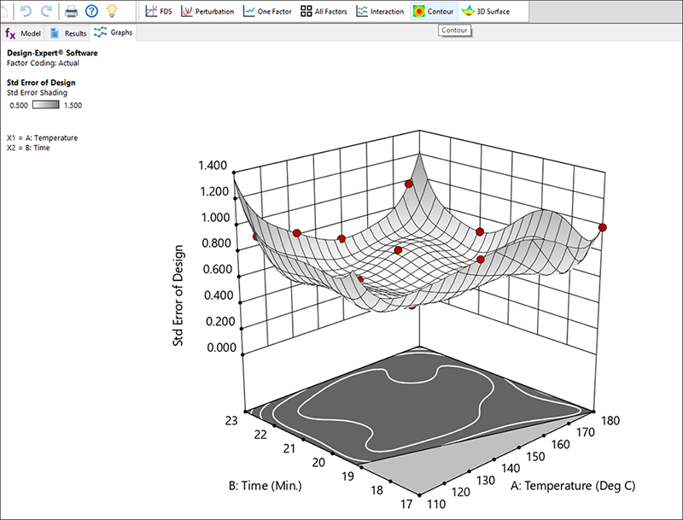Click the Redo arrow icon
The image size is (683, 520).
46,11
